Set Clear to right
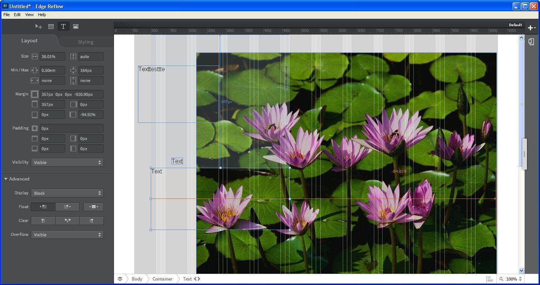540x285 pixels. pos(91,221)
